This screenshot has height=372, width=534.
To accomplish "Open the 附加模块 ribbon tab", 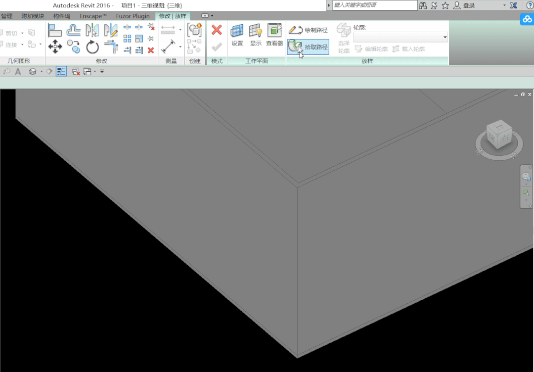I will (33, 16).
